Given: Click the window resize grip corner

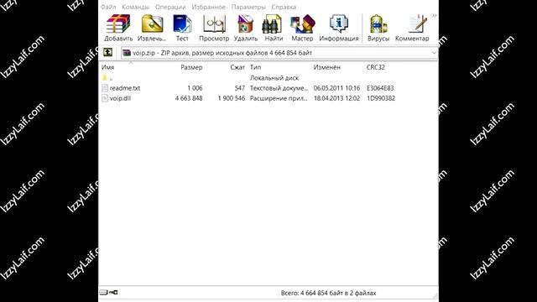Looking at the screenshot, I should click(x=435, y=296).
